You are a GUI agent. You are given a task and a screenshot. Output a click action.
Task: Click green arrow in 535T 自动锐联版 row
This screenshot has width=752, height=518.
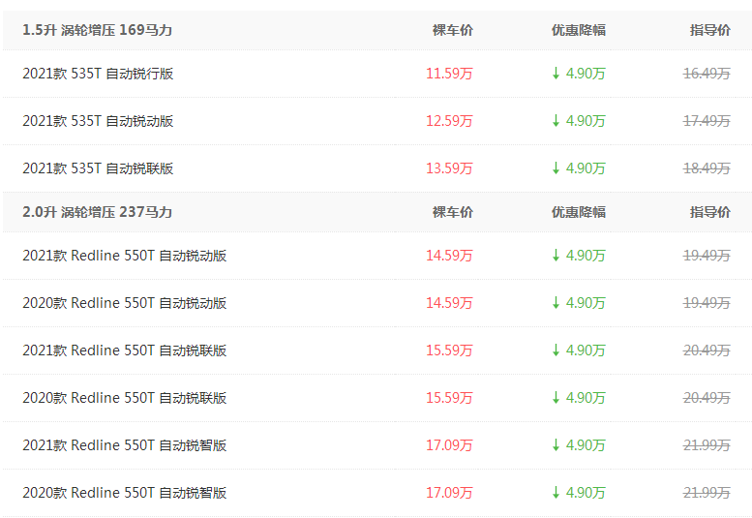coord(556,168)
